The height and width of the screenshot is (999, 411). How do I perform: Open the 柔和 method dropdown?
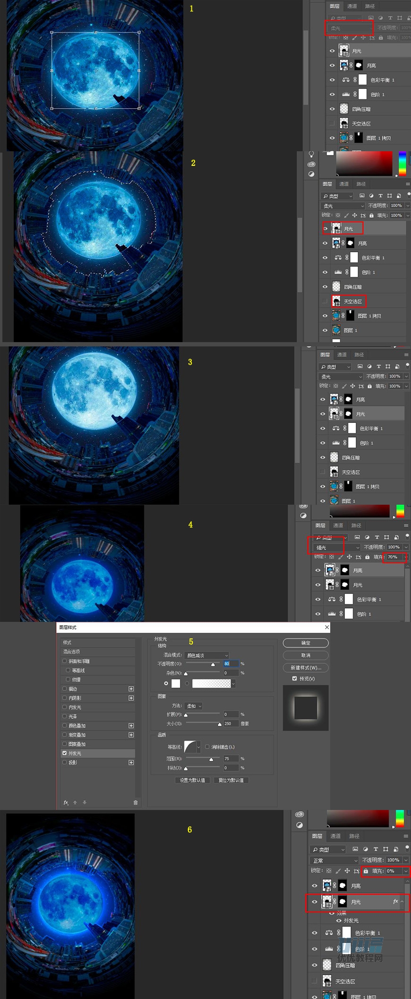(x=194, y=706)
